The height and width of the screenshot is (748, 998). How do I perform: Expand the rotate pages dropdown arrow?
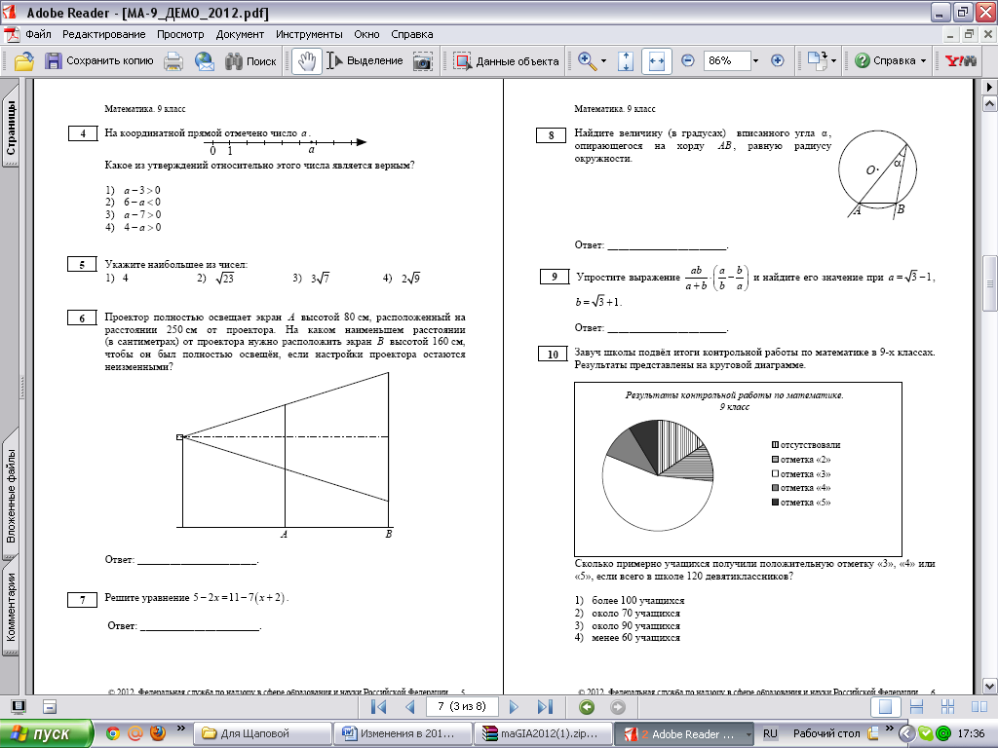833,61
